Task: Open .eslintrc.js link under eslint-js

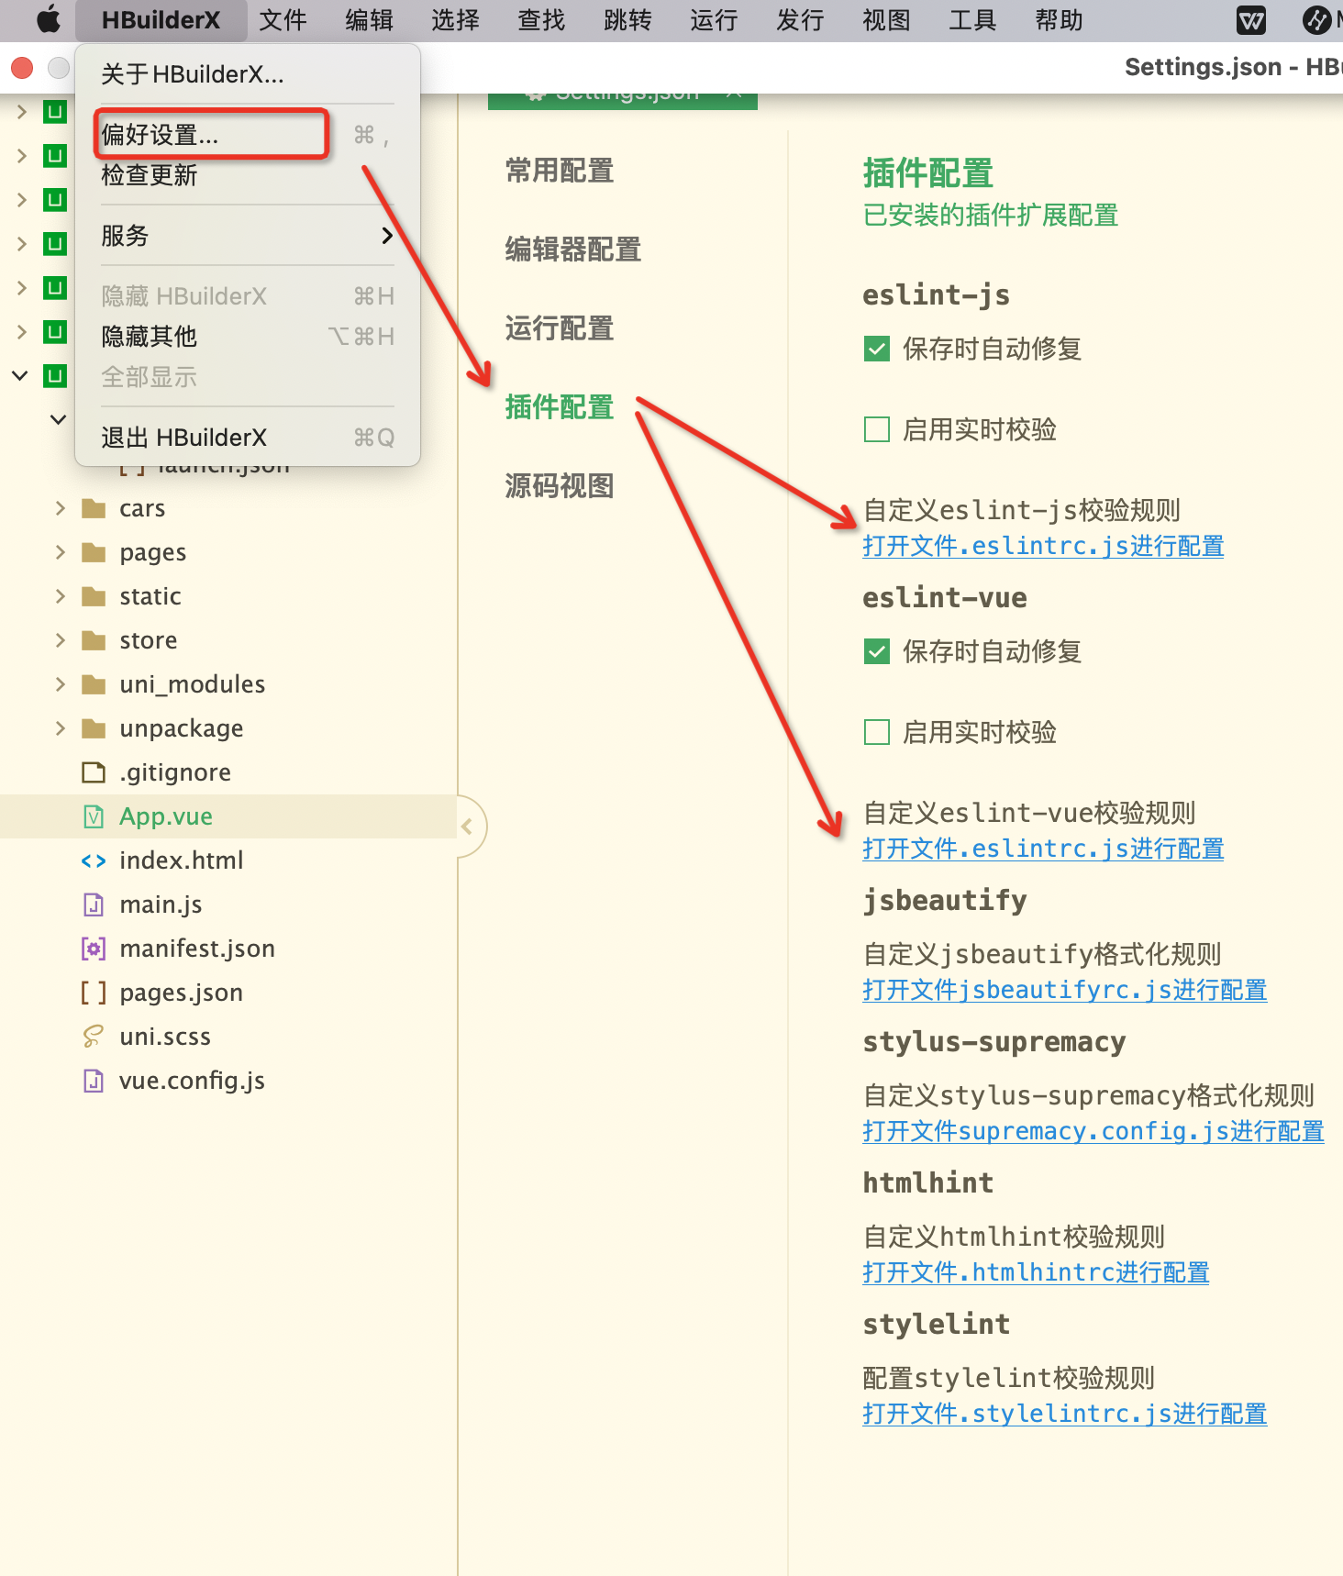Action: (x=1043, y=546)
